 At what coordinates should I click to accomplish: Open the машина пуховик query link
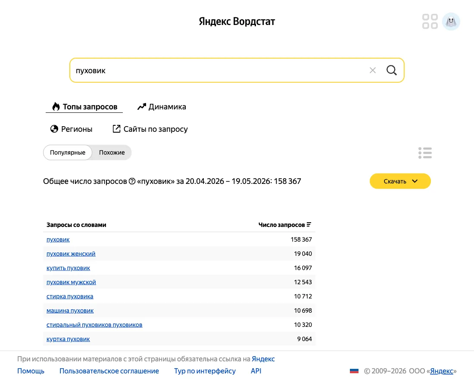70,311
